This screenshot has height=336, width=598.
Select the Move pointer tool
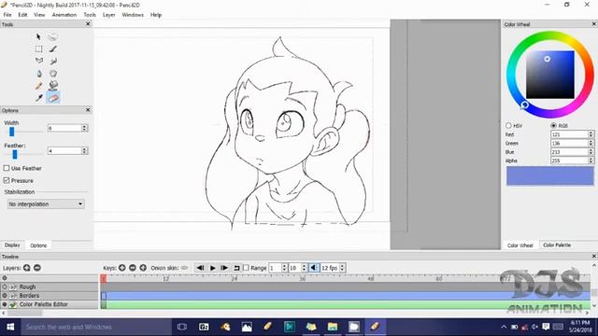(38, 37)
